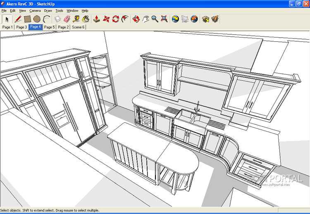Viewport: 310px width, 214px height.
Task: Choose the Select arrow tool
Action: tap(7, 19)
